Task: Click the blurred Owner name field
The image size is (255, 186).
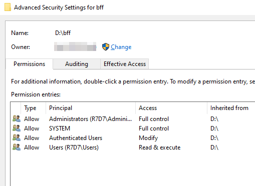Action: click(75, 46)
